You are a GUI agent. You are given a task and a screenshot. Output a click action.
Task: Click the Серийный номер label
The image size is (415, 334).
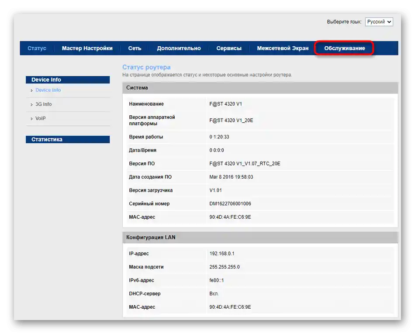(x=149, y=203)
